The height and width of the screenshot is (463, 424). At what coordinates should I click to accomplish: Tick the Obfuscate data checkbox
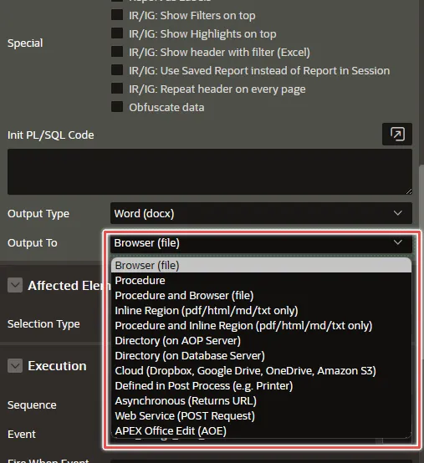[117, 107]
